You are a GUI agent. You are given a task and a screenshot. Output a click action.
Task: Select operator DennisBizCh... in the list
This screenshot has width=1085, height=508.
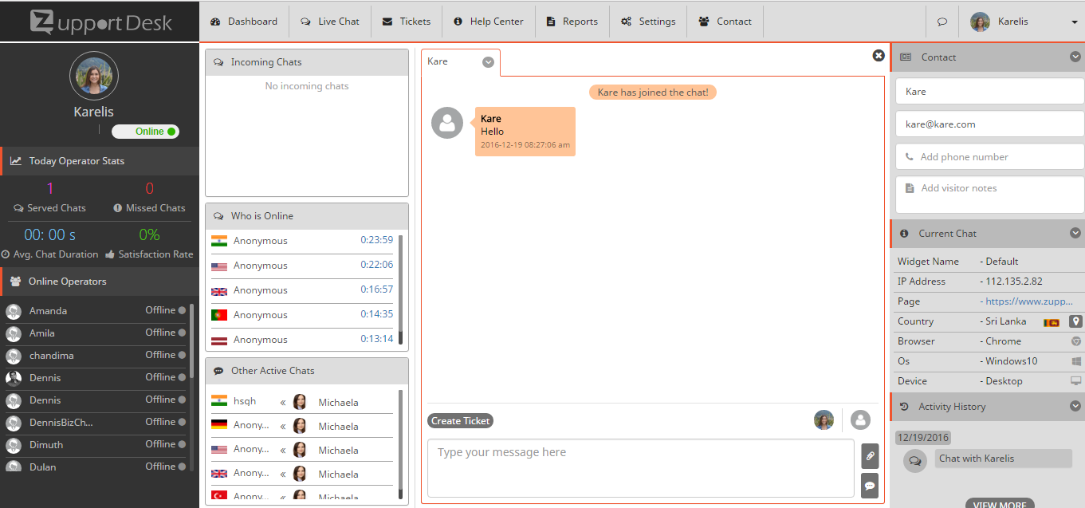point(96,423)
